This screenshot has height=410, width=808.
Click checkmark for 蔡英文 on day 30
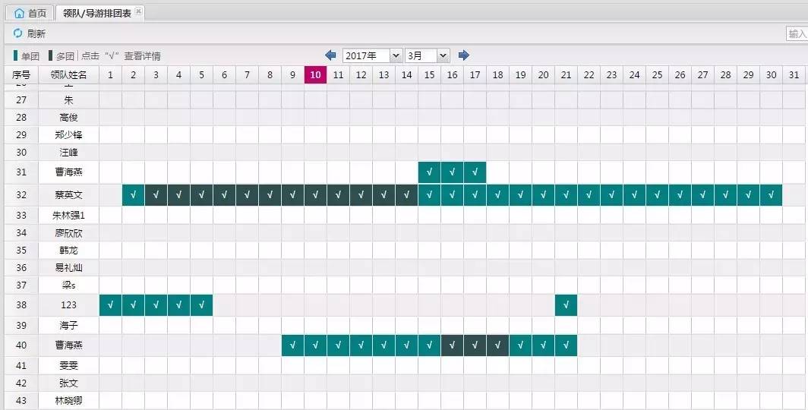772,195
